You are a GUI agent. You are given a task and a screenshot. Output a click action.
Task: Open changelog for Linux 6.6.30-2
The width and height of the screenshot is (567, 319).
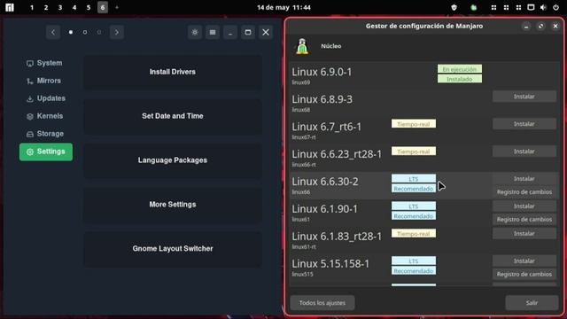[524, 192]
